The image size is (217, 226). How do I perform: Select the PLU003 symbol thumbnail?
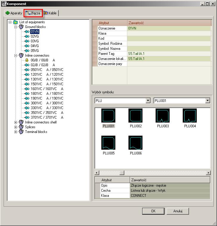(x=162, y=116)
